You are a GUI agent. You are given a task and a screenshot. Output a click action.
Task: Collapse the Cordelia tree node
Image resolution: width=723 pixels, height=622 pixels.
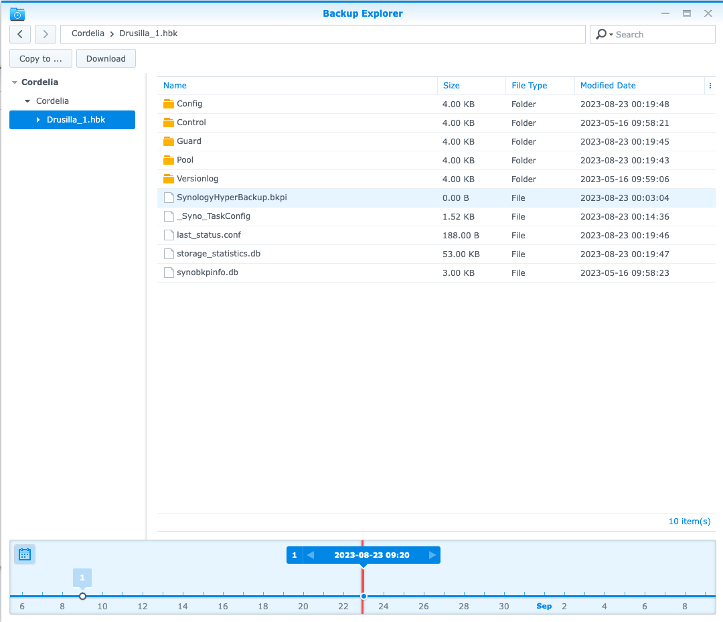[16, 82]
